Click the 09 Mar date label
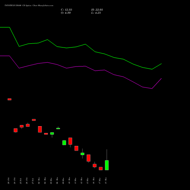190x190 pixels. [x=63, y=181]
